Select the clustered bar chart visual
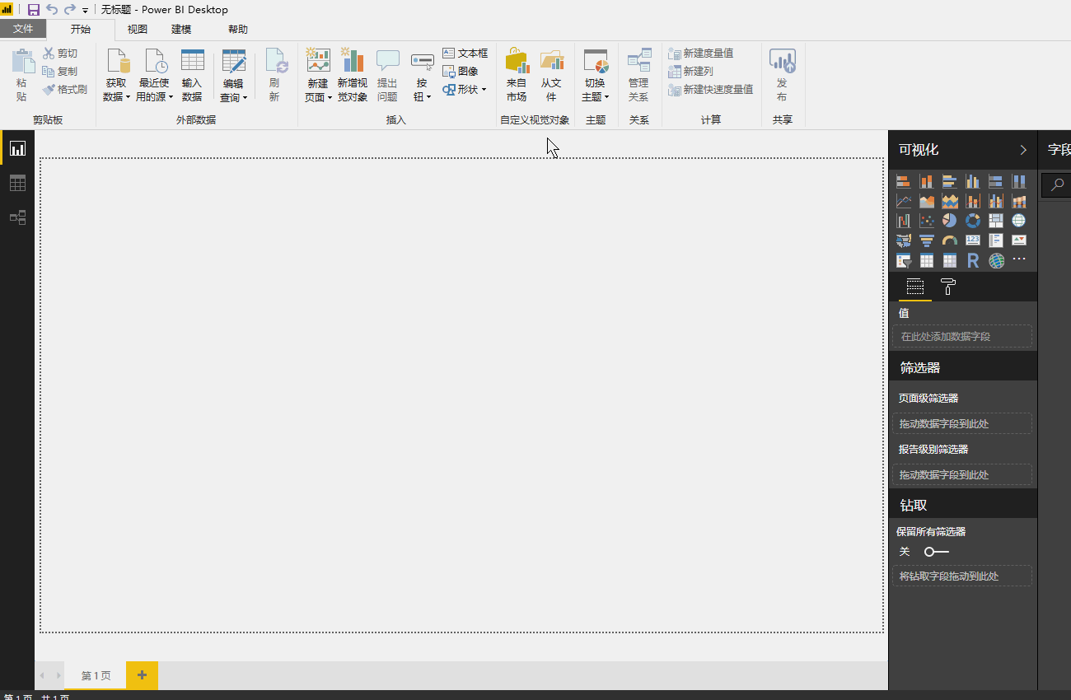 (950, 181)
